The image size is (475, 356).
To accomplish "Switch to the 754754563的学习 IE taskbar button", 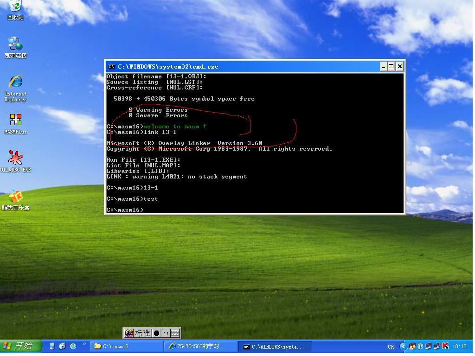I will [x=200, y=347].
